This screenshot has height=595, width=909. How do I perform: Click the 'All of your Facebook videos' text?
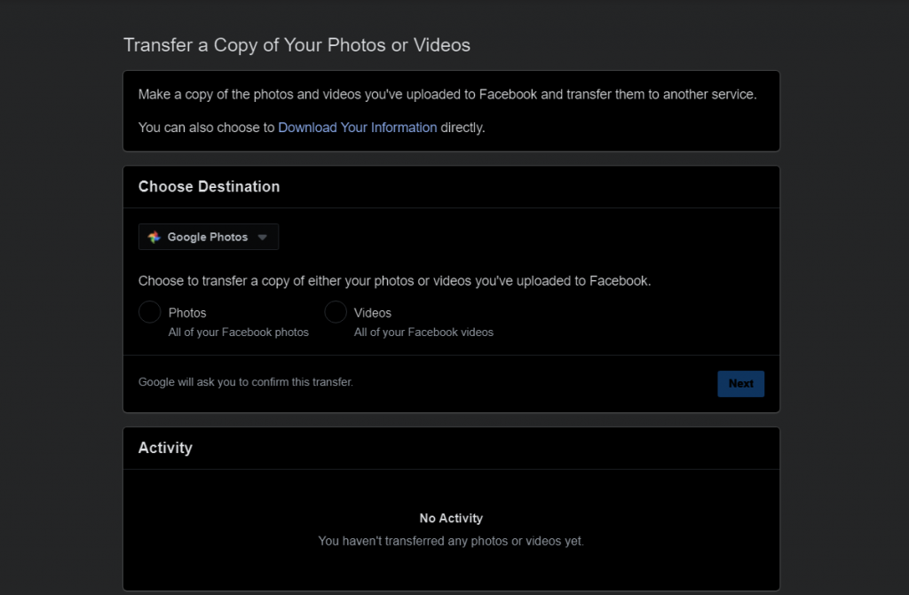pyautogui.click(x=423, y=332)
